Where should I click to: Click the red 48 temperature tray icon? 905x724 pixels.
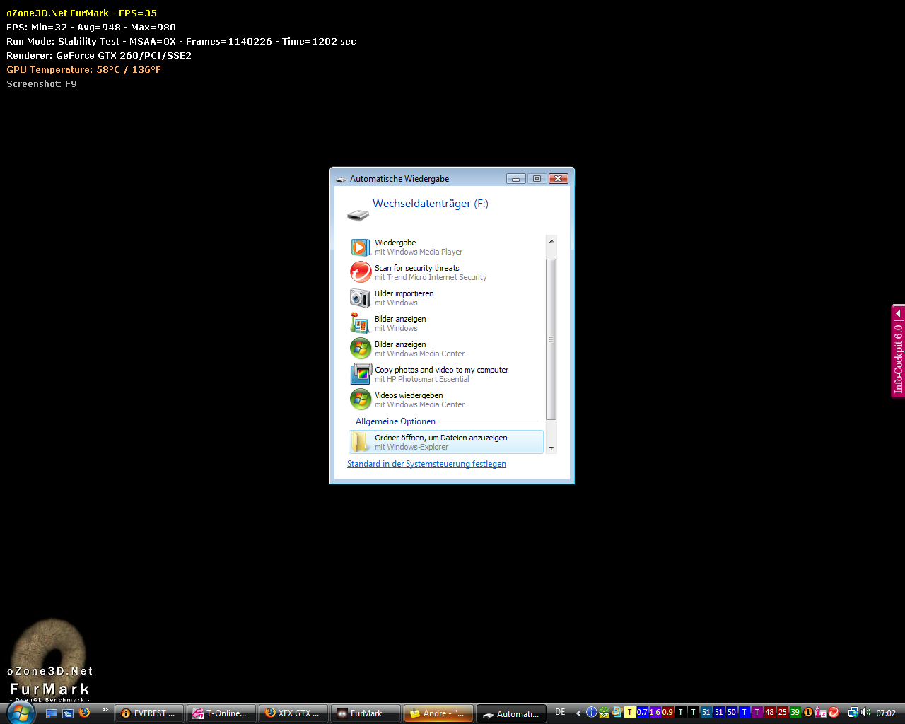pos(770,712)
